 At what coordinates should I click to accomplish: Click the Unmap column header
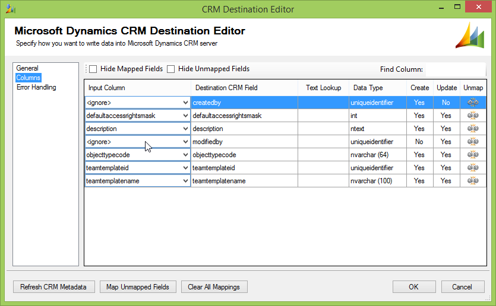(473, 88)
